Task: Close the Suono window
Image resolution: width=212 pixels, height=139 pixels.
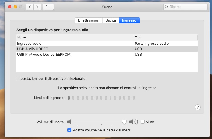Action: pos(10,7)
